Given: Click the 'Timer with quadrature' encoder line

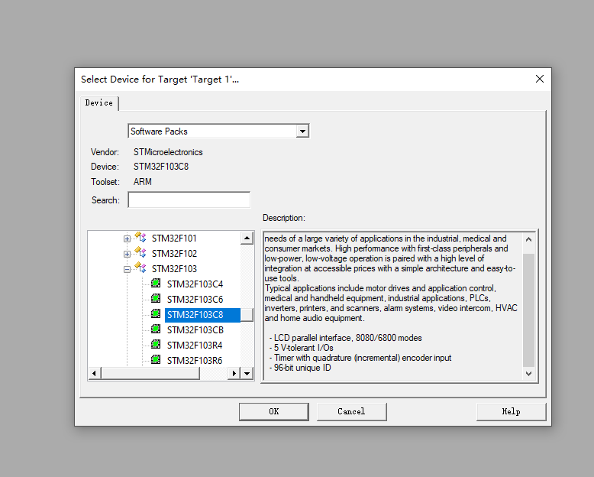Looking at the screenshot, I should (360, 358).
